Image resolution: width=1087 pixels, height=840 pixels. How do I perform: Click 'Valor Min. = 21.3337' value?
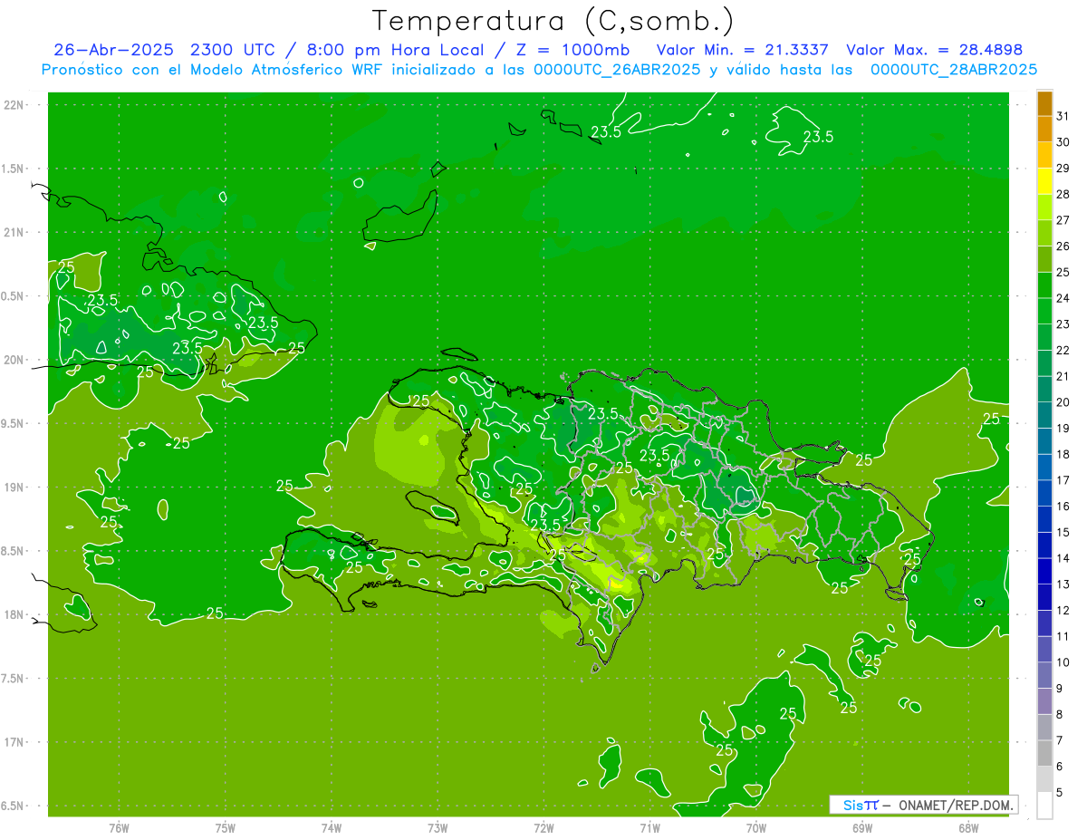tap(742, 50)
